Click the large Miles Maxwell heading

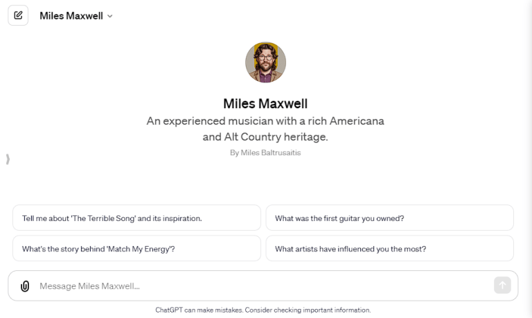coord(265,103)
